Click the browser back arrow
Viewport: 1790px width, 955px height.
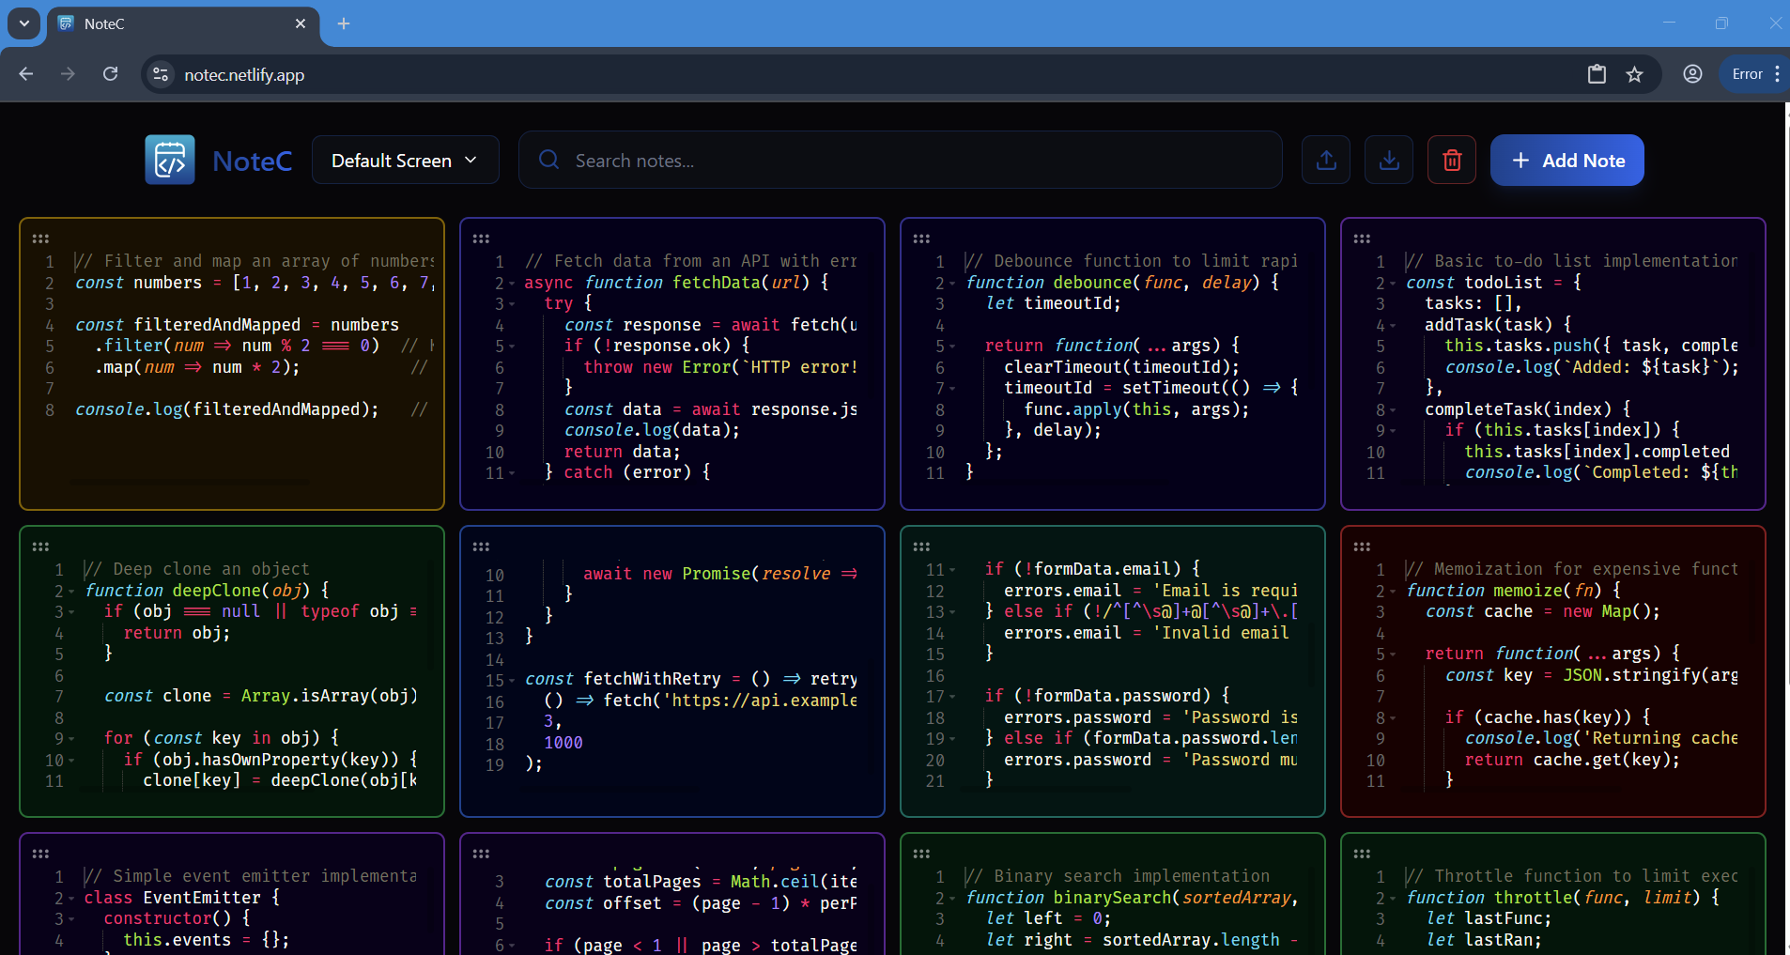click(x=26, y=74)
